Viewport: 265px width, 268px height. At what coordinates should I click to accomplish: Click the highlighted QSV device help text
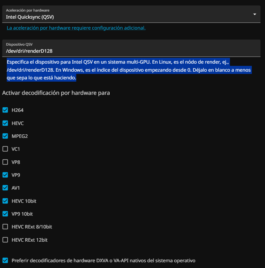129,69
